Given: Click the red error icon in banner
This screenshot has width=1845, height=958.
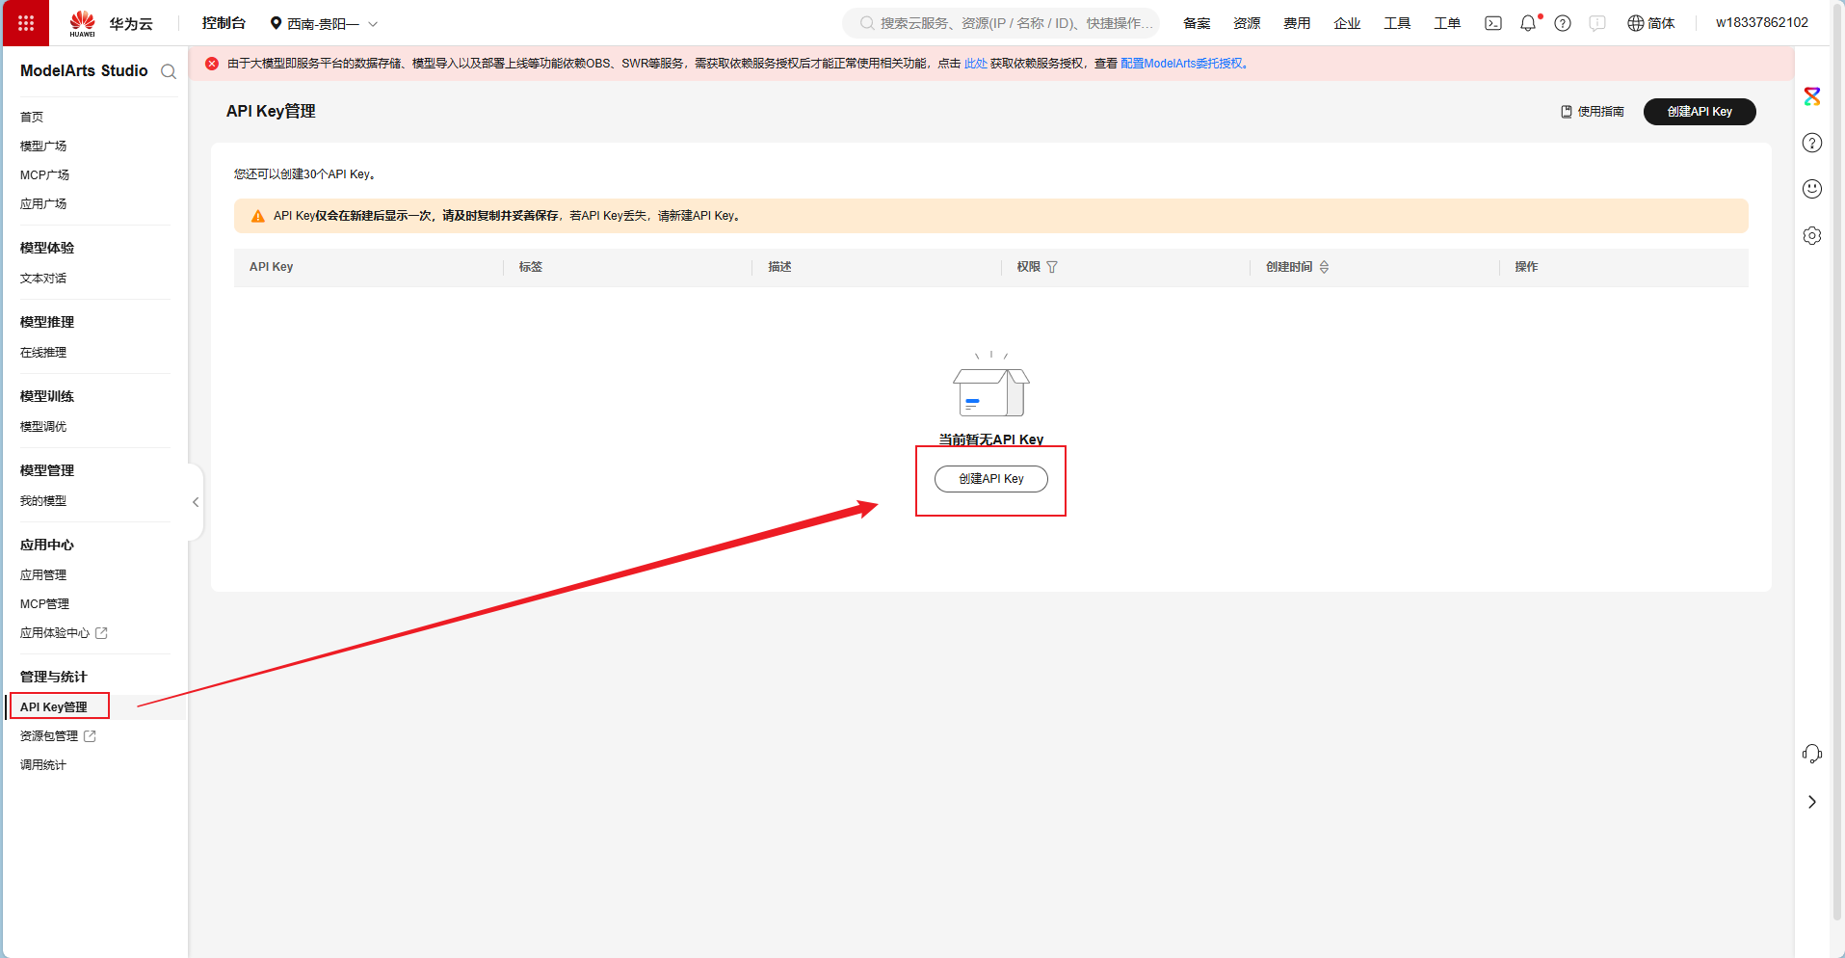Looking at the screenshot, I should [212, 64].
